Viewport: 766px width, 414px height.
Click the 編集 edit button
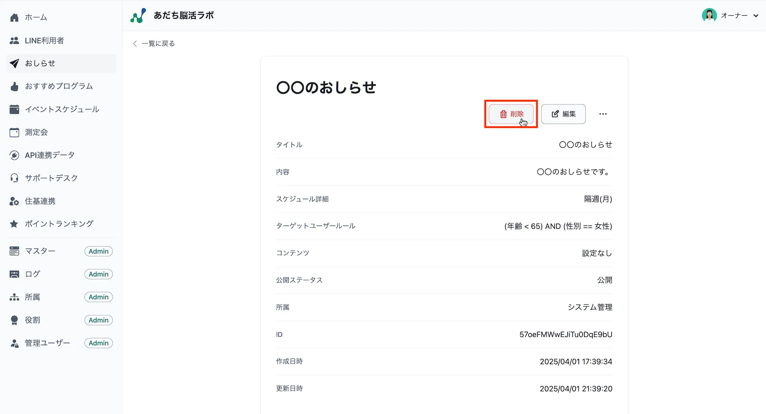click(563, 114)
